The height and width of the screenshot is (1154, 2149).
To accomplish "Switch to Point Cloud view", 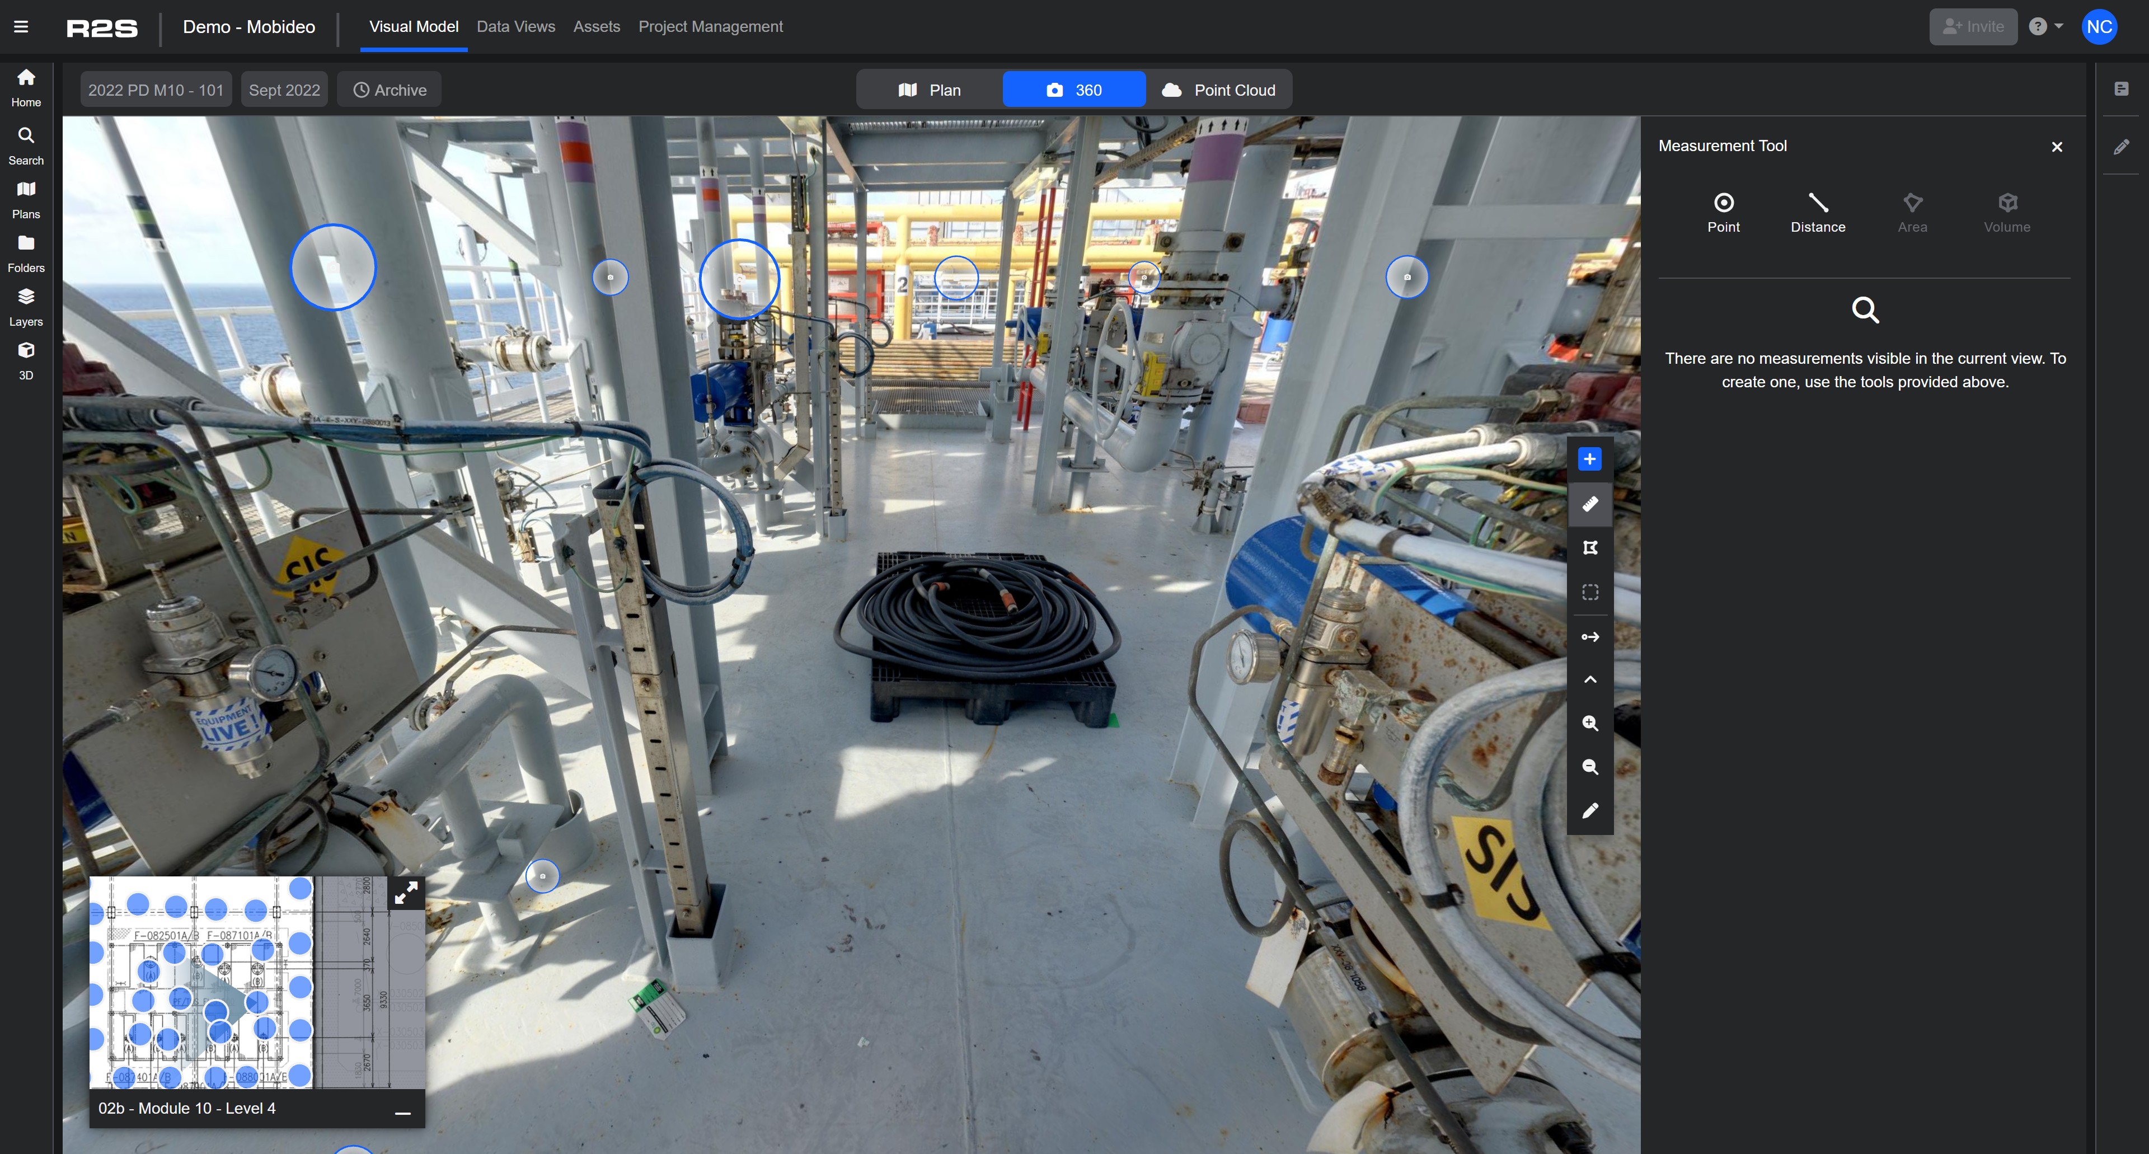I will click(x=1219, y=90).
